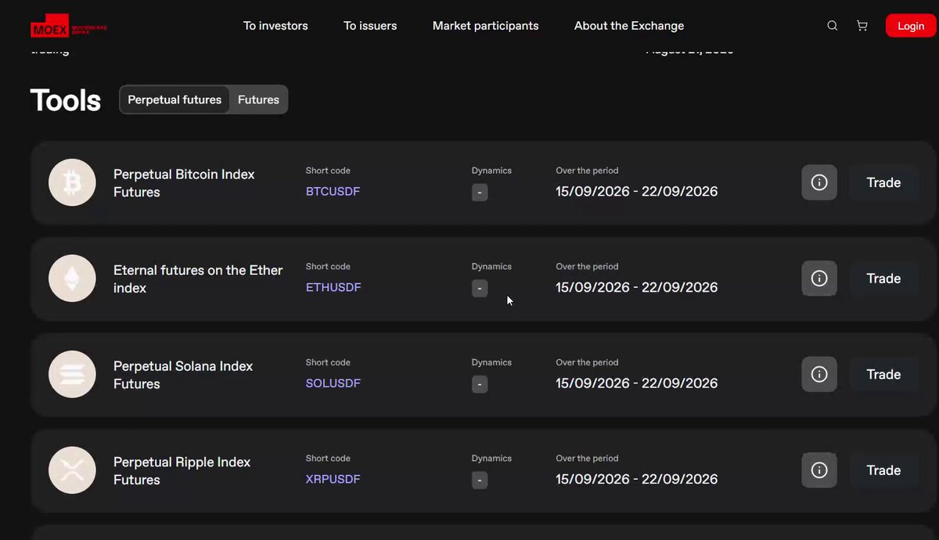Viewport: 939px width, 540px height.
Task: Click the Perpetual Solana Index Futures name
Action: pos(183,375)
